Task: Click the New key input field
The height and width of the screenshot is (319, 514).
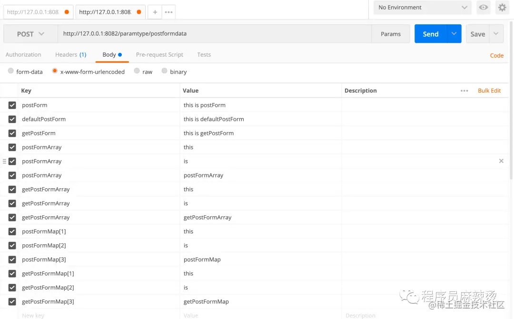Action: point(99,315)
